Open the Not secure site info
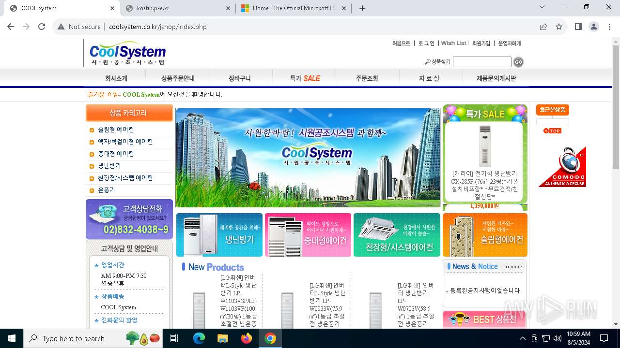The image size is (620, 348). [x=79, y=27]
